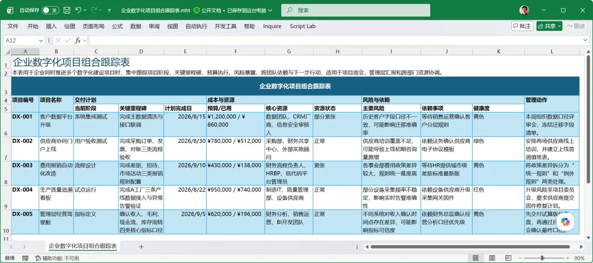Select column F header
Screen dimensions: 593x263
point(235,52)
